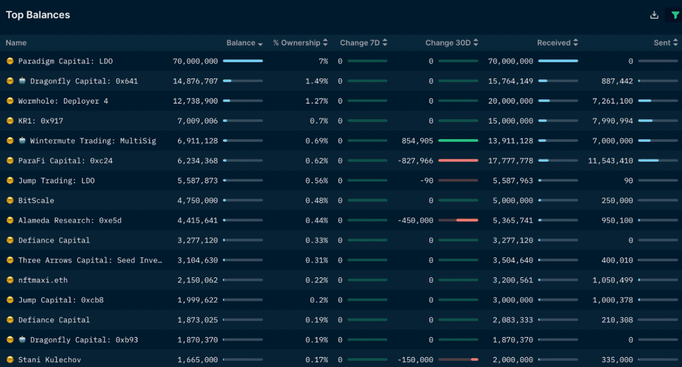Click the token icon next to Stani Kulechov
This screenshot has width=682, height=367.
[x=9, y=359]
